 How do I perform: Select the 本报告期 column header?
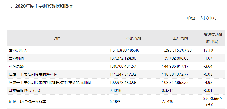coord(133,38)
